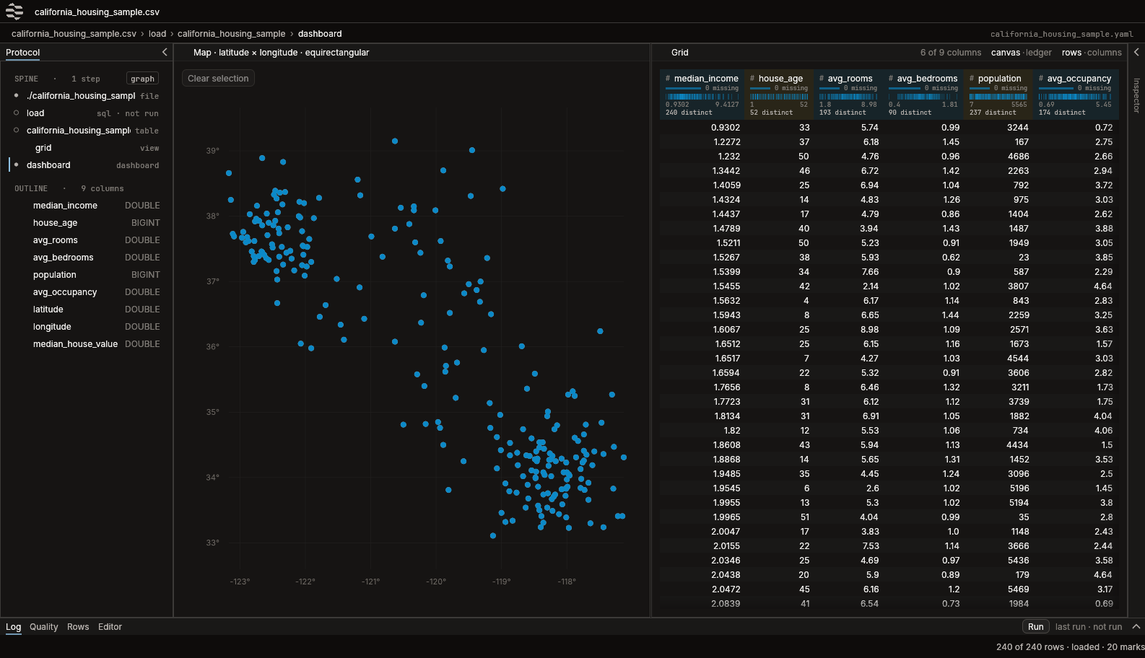This screenshot has height=658, width=1145.
Task: Click the 4686 population cell
Action: (1018, 157)
